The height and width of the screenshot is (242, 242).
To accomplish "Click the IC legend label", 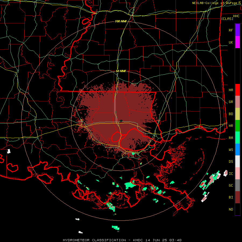I will coord(231,174).
